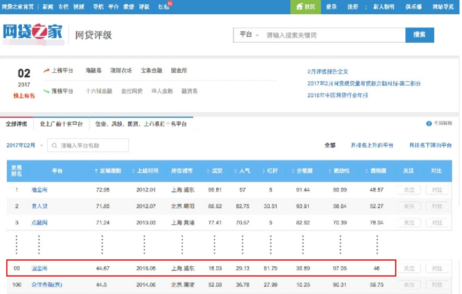Focus the 请输入平台名称 input field

click(88, 145)
